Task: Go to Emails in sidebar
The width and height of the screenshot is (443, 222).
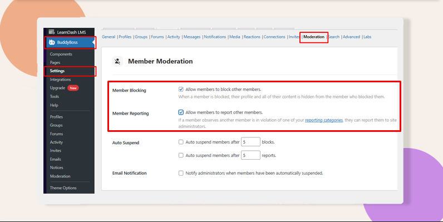Action: click(56, 159)
